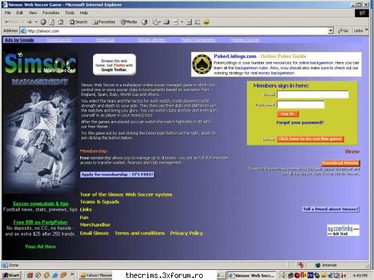This screenshot has height=280, width=374.
Task: Expand the Links toolbar chevron
Action: coord(367,30)
